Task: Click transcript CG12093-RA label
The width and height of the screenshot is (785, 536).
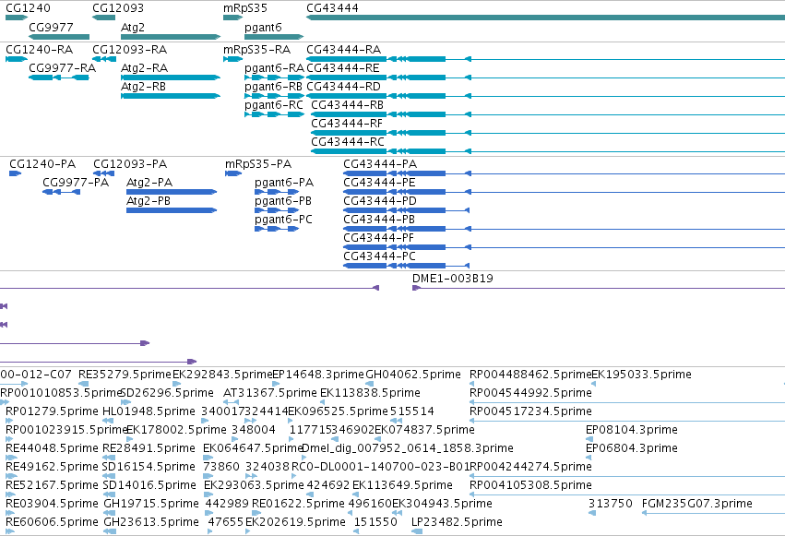Action: click(130, 50)
